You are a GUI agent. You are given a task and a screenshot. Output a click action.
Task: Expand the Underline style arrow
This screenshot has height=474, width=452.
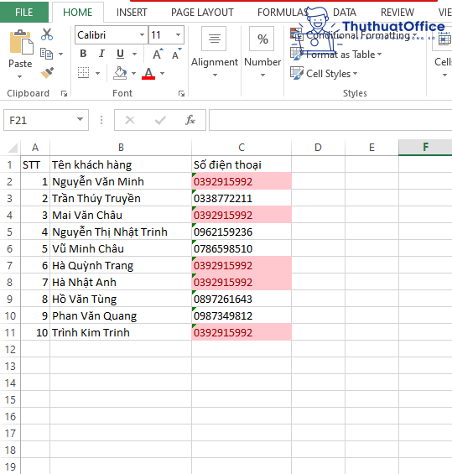134,54
